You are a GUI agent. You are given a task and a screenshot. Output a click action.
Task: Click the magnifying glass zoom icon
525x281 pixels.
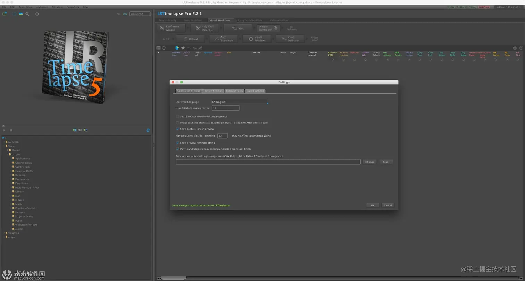27,14
